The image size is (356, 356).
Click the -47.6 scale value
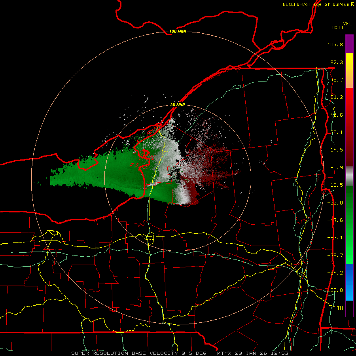click(335, 220)
